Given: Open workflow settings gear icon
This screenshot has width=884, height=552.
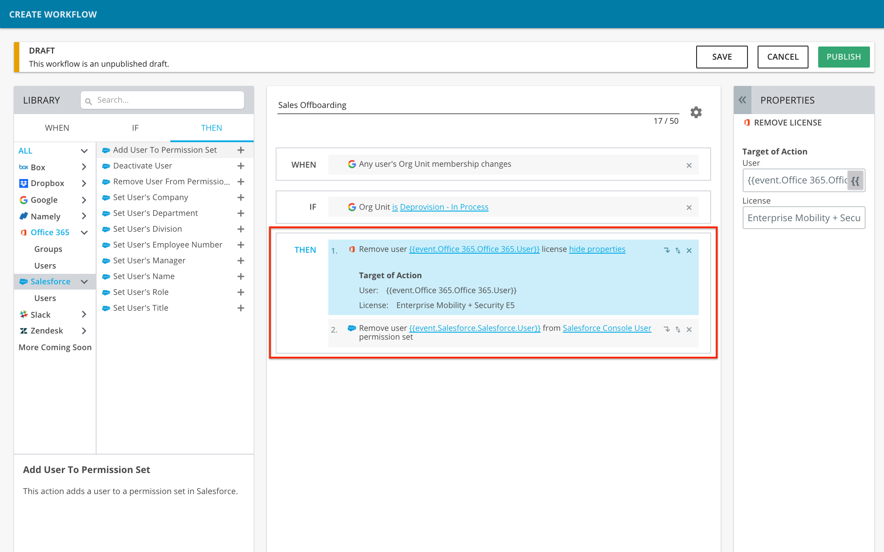Looking at the screenshot, I should pos(696,112).
